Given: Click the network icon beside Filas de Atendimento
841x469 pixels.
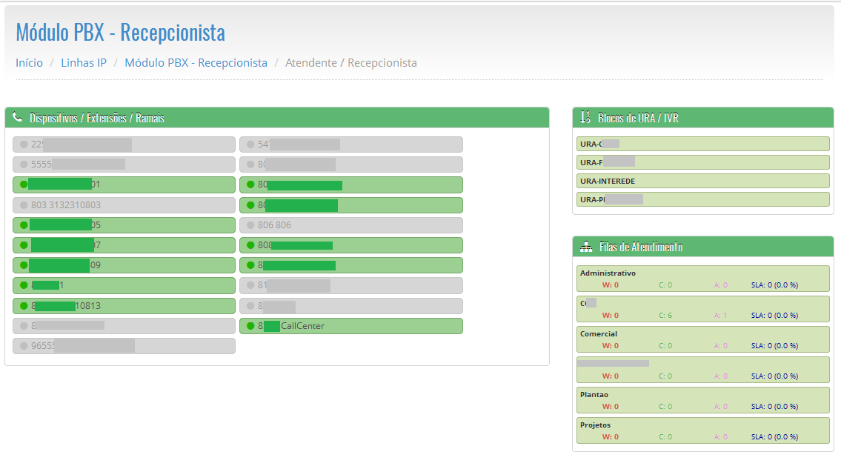Looking at the screenshot, I should click(x=585, y=247).
